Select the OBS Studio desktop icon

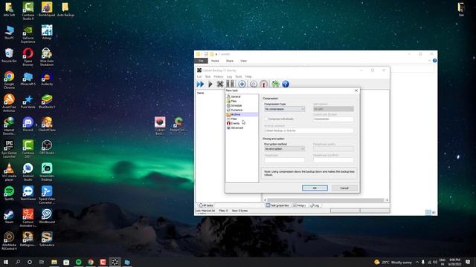click(x=47, y=148)
